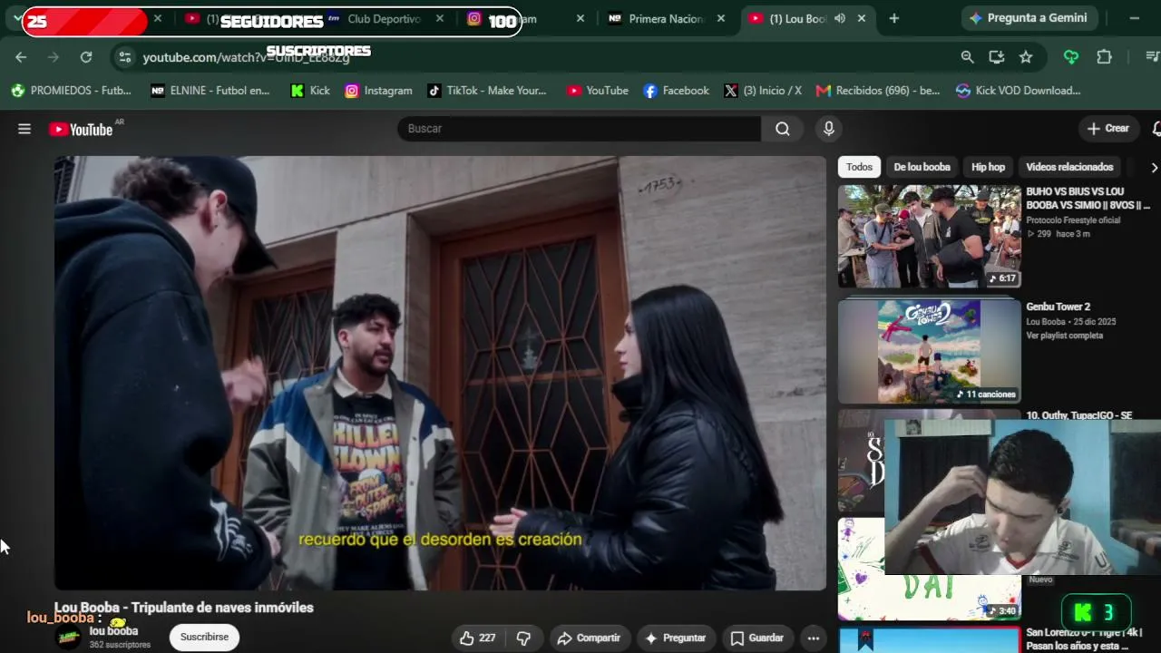Viewport: 1161px width, 653px height.
Task: Click the search magnifier button on YouTube
Action: coord(783,129)
